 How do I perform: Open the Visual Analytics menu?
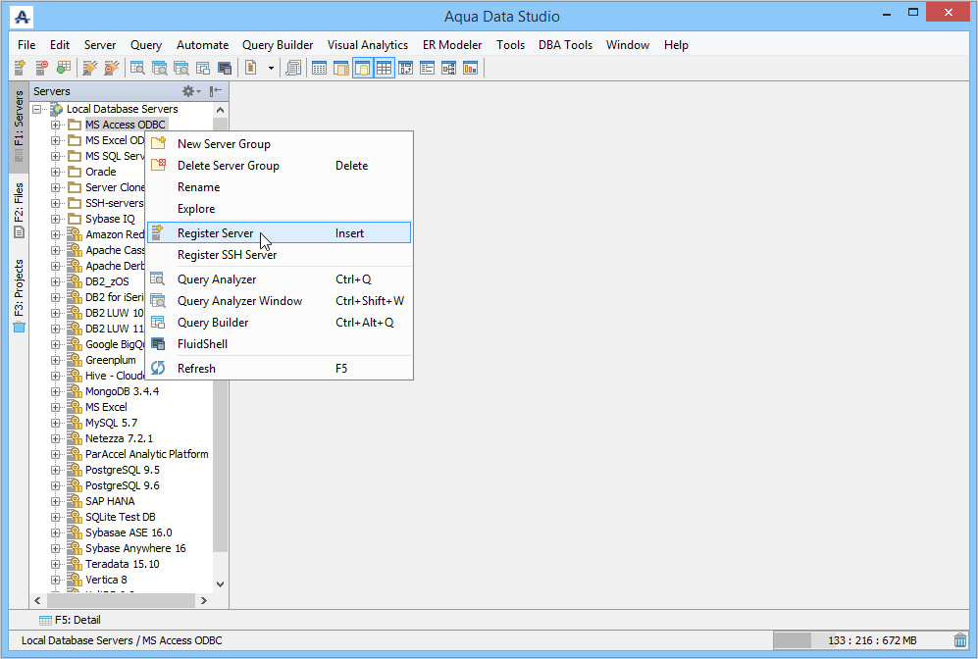368,45
